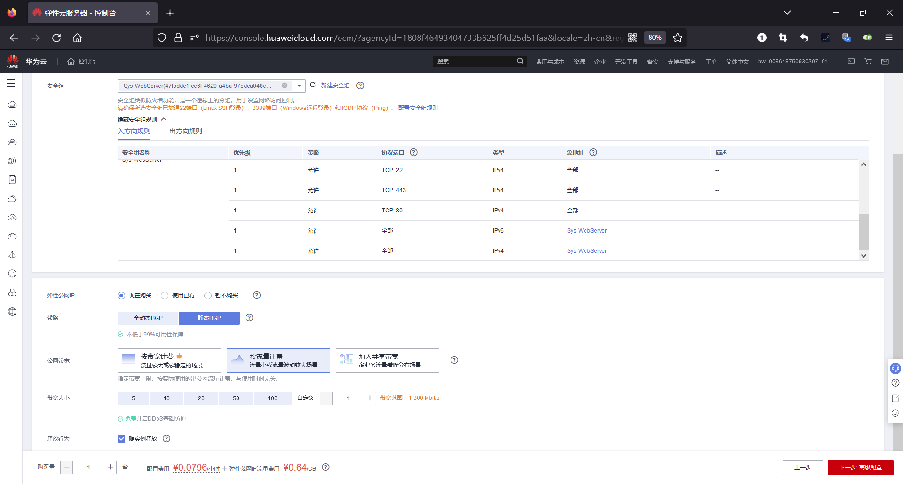Open the 企业 menu item
This screenshot has height=484, width=903.
(600, 62)
